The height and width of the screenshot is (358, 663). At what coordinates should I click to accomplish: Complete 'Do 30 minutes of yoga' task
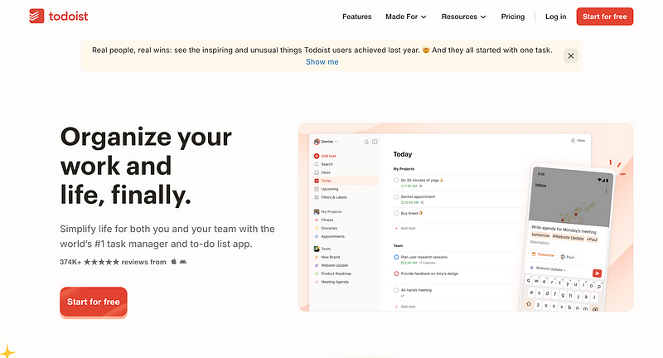(x=396, y=181)
